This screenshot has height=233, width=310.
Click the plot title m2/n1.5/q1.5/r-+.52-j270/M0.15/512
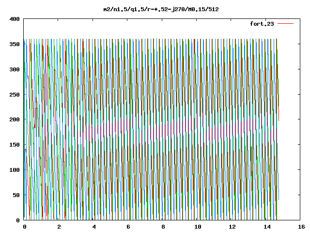(161, 10)
